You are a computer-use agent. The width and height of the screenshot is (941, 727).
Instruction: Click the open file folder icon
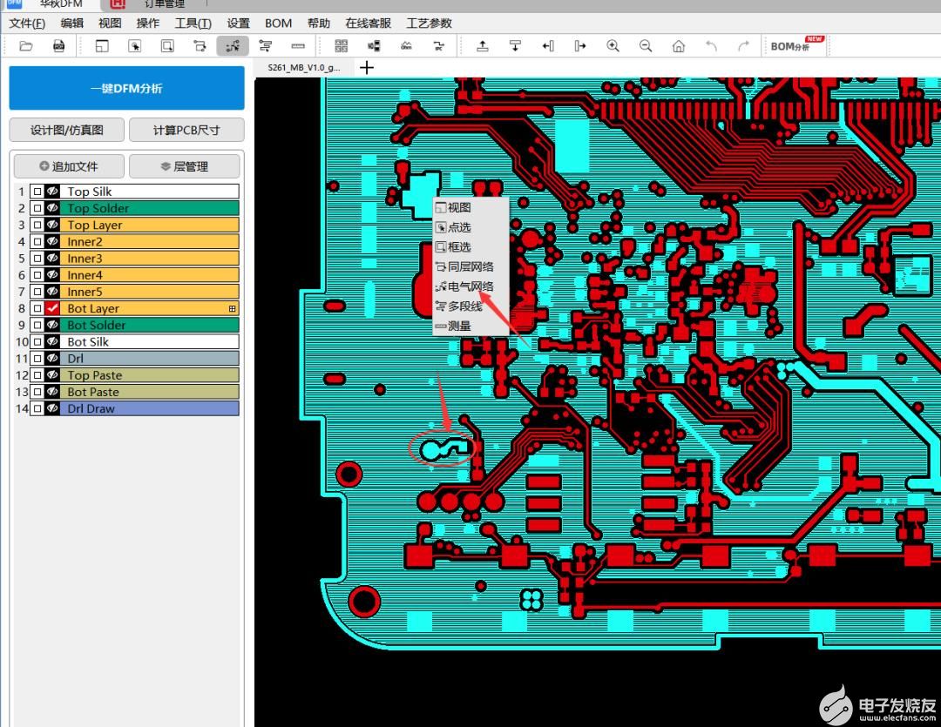pos(26,46)
